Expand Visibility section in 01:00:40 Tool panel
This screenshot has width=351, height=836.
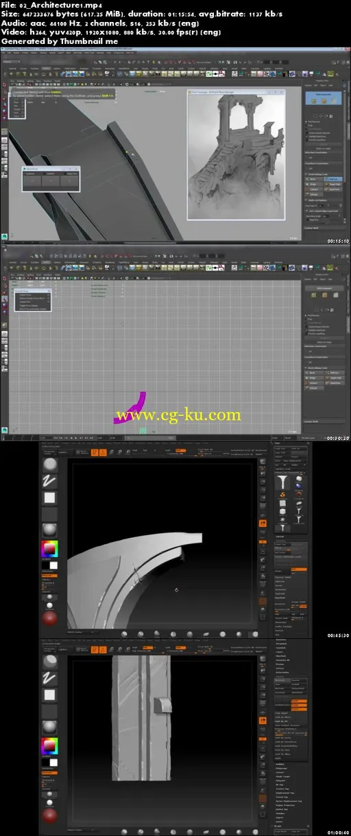tap(281, 765)
